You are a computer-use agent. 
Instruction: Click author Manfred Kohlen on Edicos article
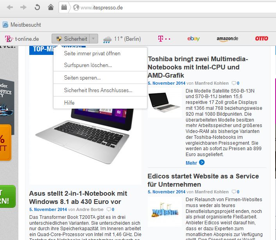(211, 192)
